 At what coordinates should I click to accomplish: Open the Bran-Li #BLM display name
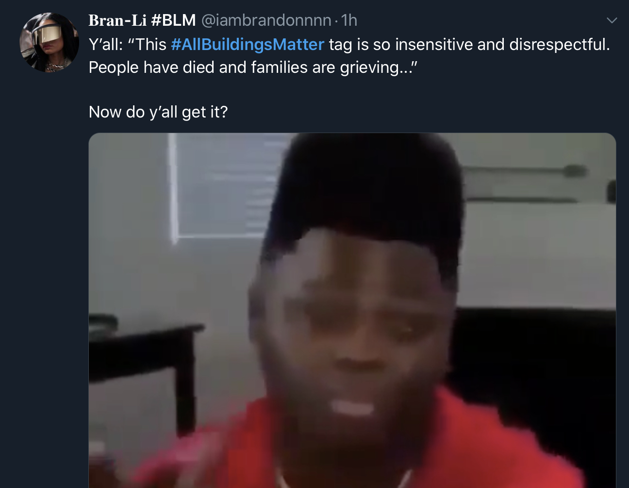coord(142,20)
